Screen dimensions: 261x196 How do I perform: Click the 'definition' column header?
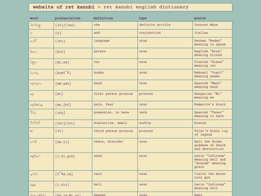tap(103, 18)
